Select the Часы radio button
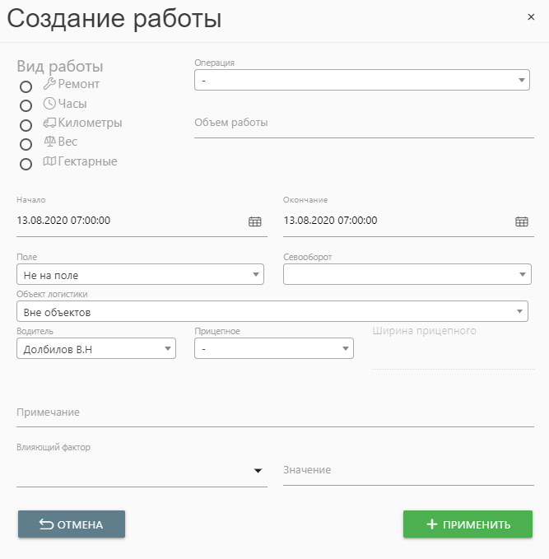Viewport: 549px width, 559px height. 26,105
